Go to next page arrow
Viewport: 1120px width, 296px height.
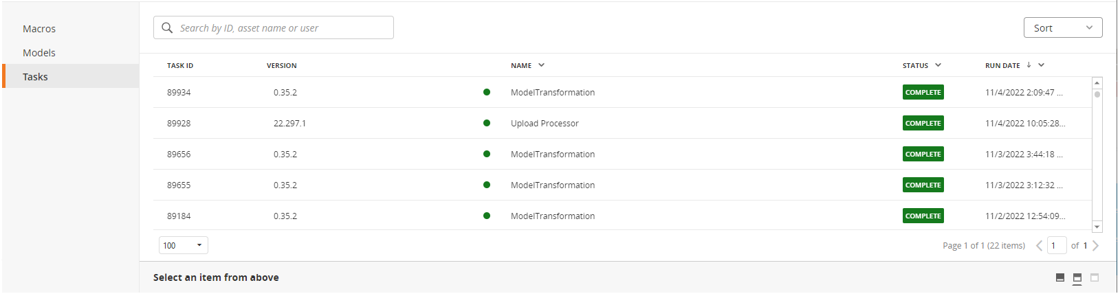click(x=1095, y=245)
